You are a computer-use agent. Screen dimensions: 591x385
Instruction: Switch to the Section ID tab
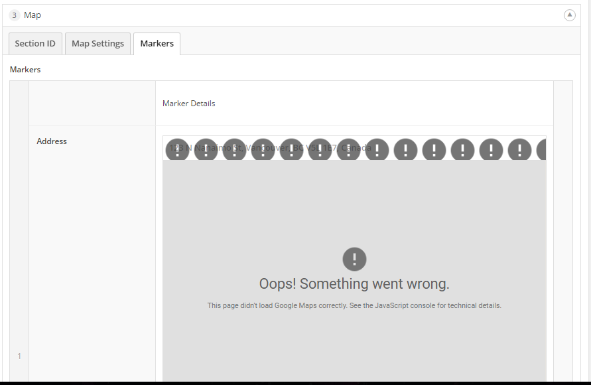(35, 44)
